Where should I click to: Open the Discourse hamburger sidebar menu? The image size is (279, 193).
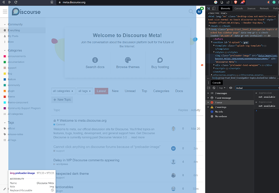point(5,12)
